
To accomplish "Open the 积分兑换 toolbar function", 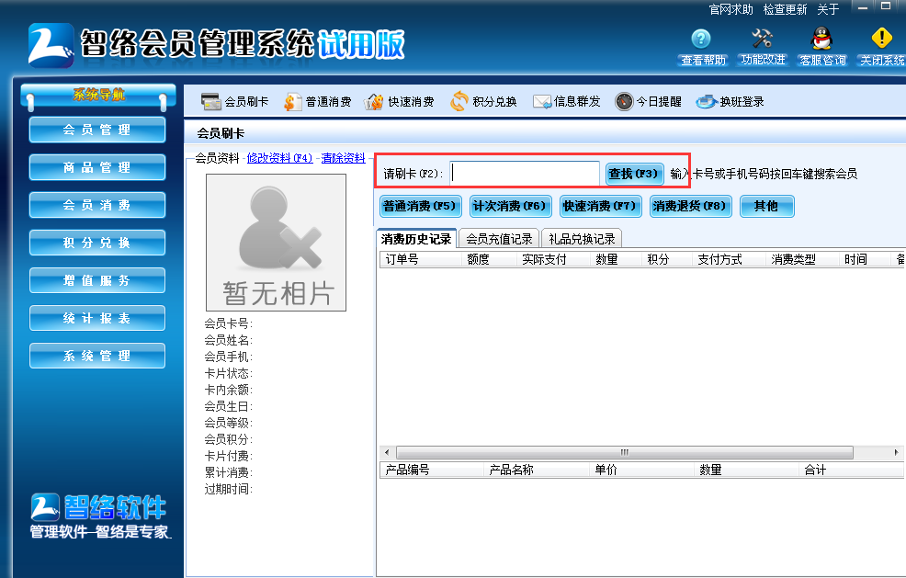I will click(x=483, y=101).
